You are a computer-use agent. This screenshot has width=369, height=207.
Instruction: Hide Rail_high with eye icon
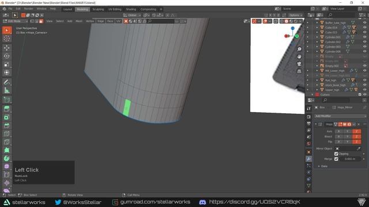364,80
